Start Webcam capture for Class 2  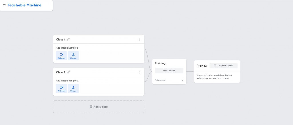coord(61,88)
